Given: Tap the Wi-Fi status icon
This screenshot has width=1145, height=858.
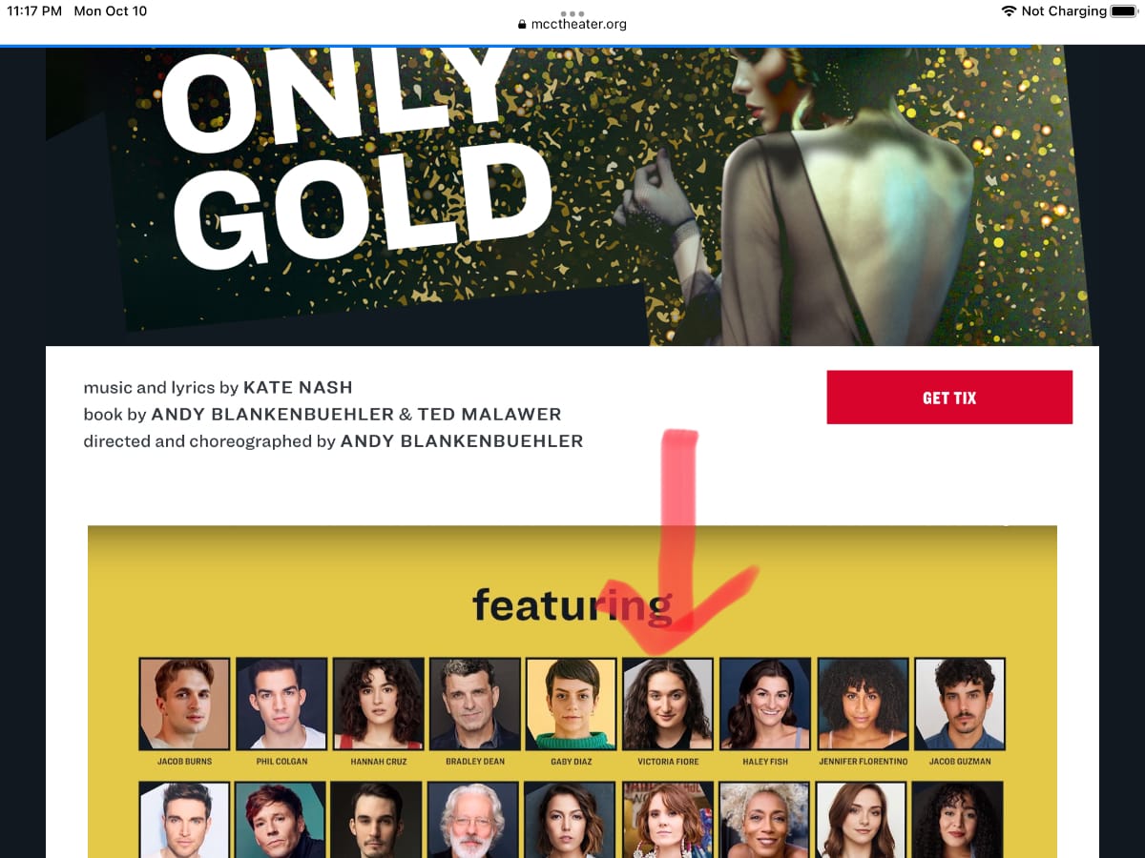Looking at the screenshot, I should [1009, 11].
